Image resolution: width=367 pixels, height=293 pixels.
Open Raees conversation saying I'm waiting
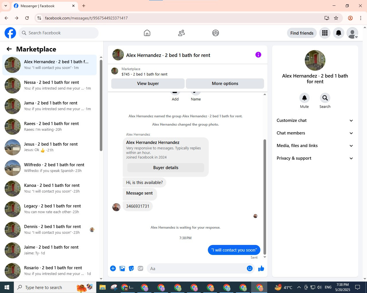pyautogui.click(x=50, y=127)
